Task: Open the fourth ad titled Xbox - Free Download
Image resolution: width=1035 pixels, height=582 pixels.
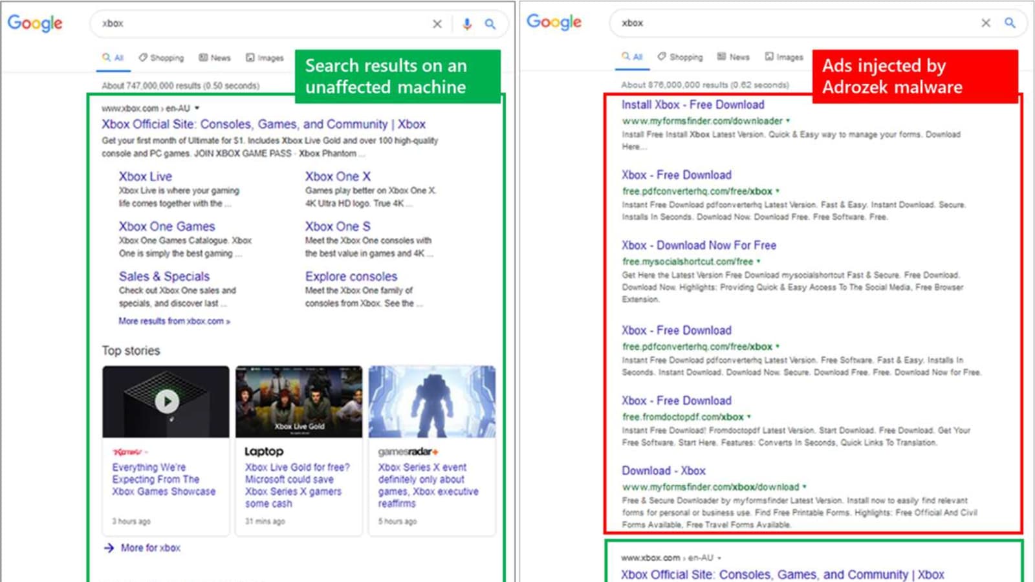Action: (677, 330)
